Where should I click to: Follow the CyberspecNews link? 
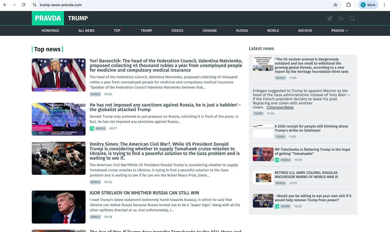(280, 107)
